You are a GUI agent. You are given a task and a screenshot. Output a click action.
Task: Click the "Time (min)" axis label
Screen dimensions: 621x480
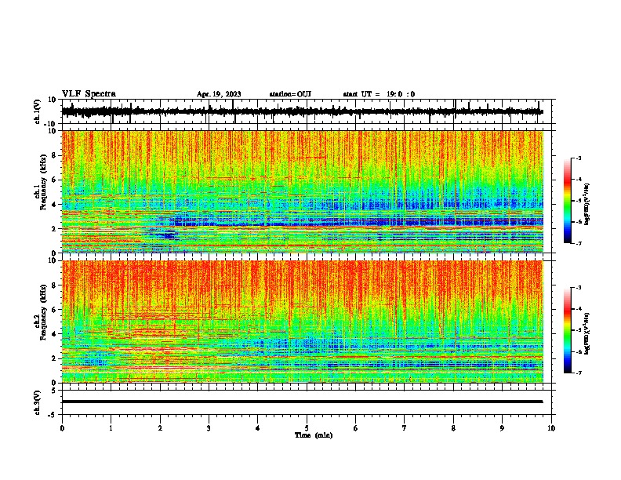pos(314,435)
